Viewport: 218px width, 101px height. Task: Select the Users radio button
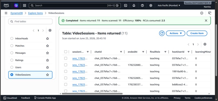point(12,67)
